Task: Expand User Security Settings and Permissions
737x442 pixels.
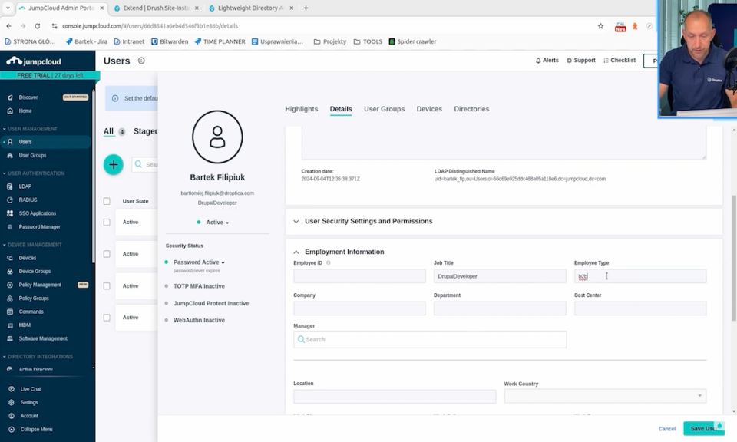Action: [368, 221]
